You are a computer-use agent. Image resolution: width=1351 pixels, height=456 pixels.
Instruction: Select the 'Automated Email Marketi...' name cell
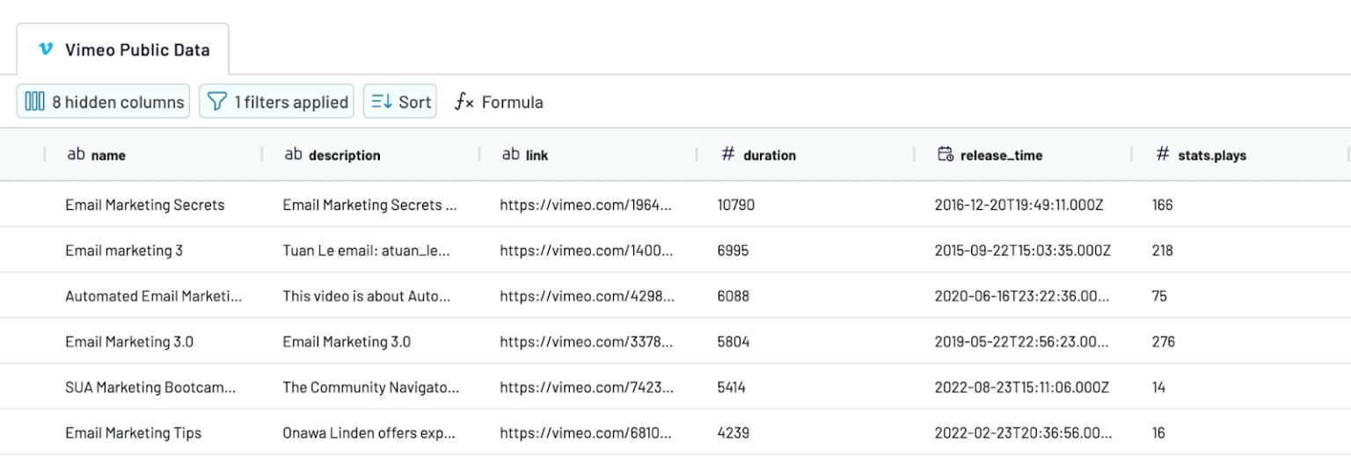(x=154, y=296)
